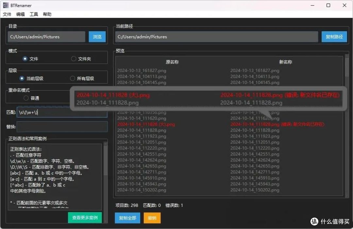Click the 复制全部 button
The width and height of the screenshot is (353, 229).
127,218
